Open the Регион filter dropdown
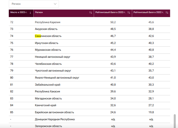The height and width of the screenshot is (128, 178). click(x=34, y=4)
